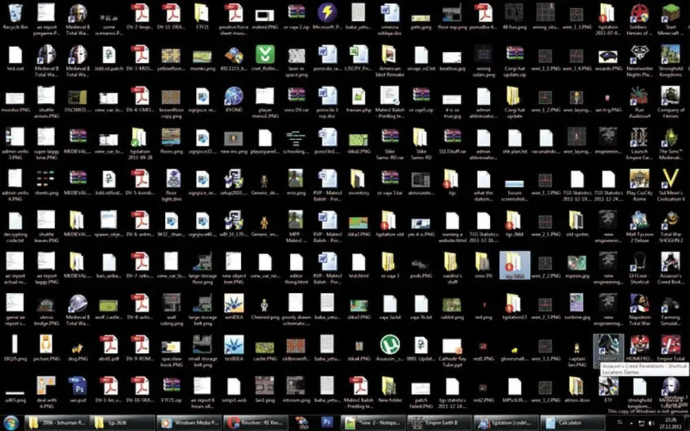The image size is (690, 431).
Task: Click the cnet_Roller green download icon
Action: point(265,54)
